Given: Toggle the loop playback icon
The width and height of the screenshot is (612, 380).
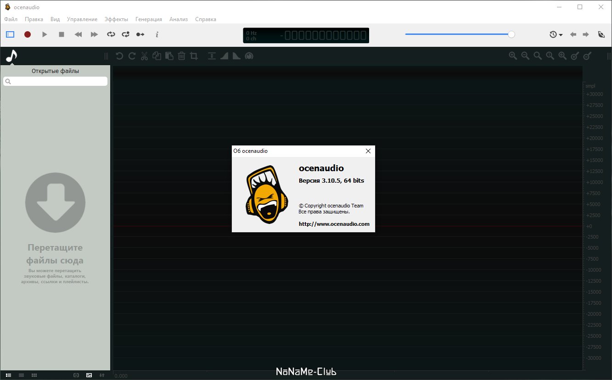Looking at the screenshot, I should pyautogui.click(x=111, y=34).
